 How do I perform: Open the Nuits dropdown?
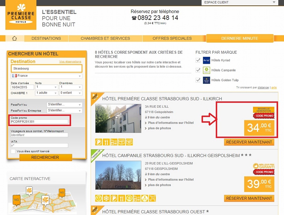tap(46, 87)
